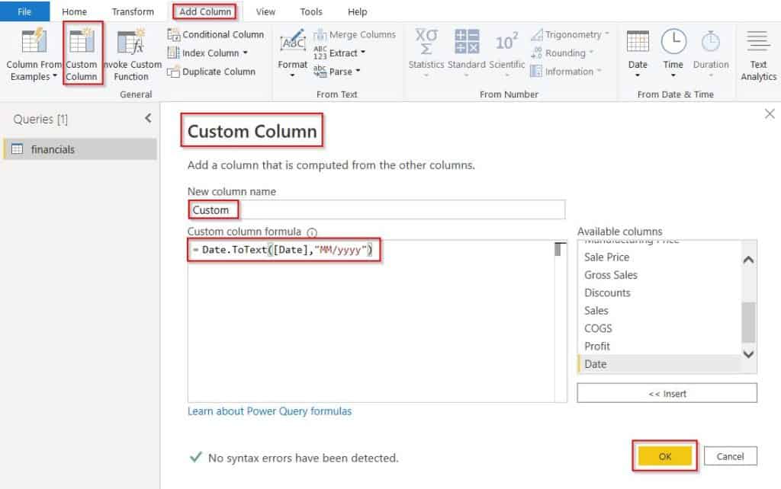Select Gross Sales in available columns
The image size is (781, 489).
point(611,275)
